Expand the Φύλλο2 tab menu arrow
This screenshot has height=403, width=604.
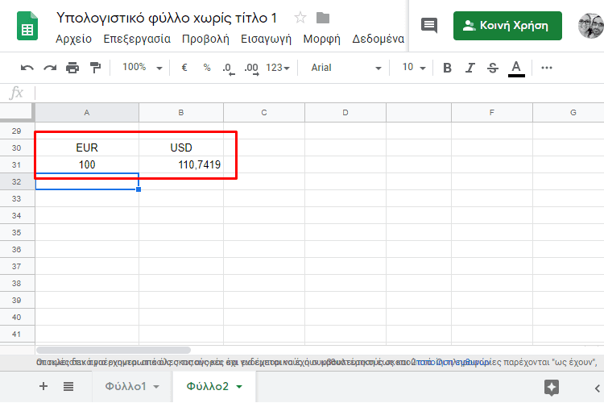pyautogui.click(x=239, y=387)
